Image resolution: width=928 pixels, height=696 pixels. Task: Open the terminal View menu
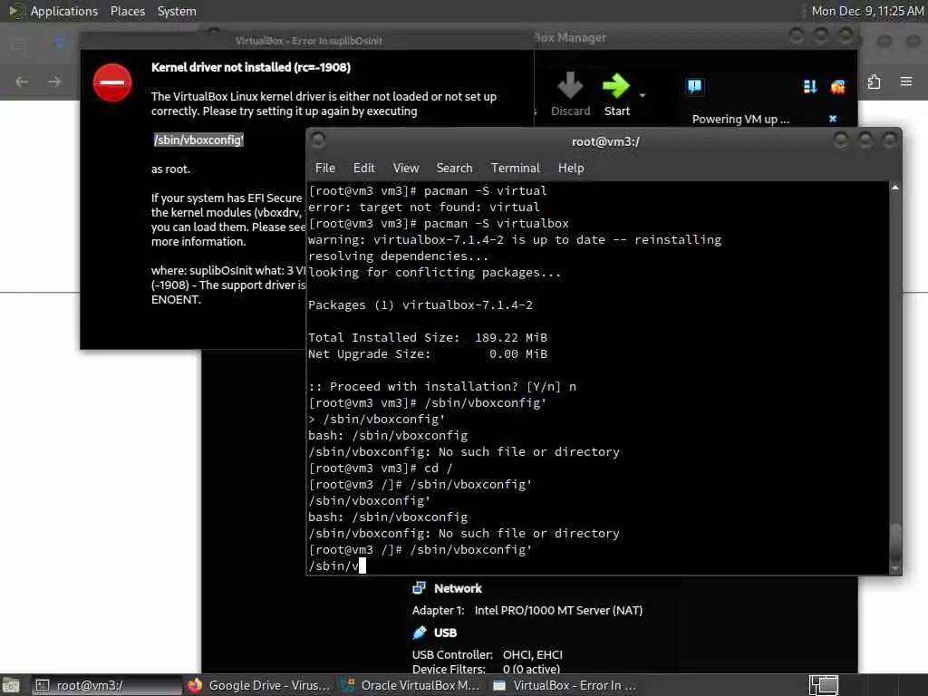[405, 168]
